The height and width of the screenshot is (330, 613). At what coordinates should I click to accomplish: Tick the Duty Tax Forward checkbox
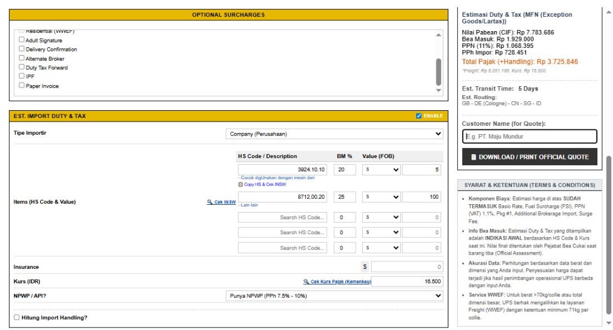click(x=22, y=68)
